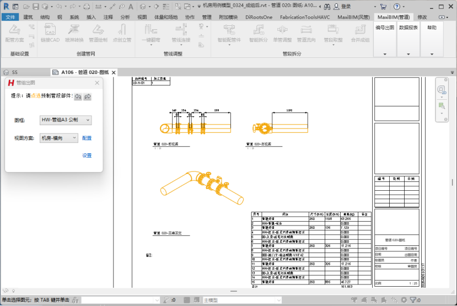Expand the 数据报表 panel dropdown

(x=408, y=54)
